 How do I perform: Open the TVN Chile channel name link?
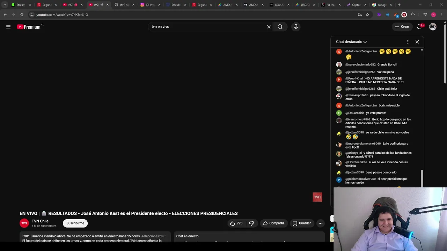[x=40, y=221]
